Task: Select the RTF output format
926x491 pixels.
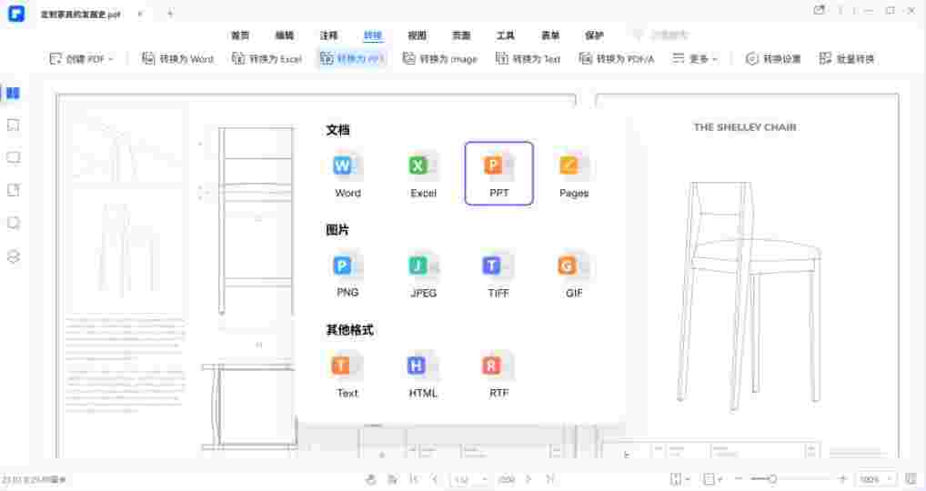Action: coord(498,375)
